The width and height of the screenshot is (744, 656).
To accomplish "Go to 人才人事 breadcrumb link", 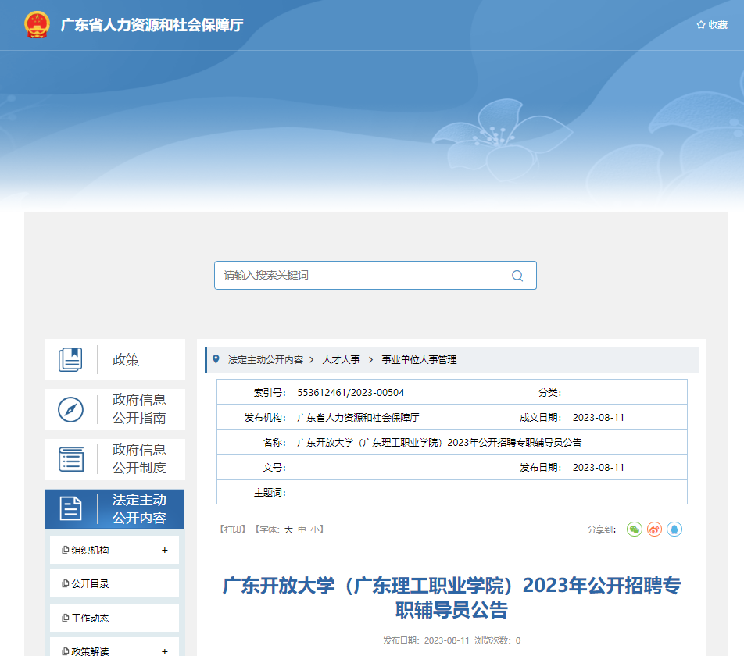I will click(x=341, y=360).
